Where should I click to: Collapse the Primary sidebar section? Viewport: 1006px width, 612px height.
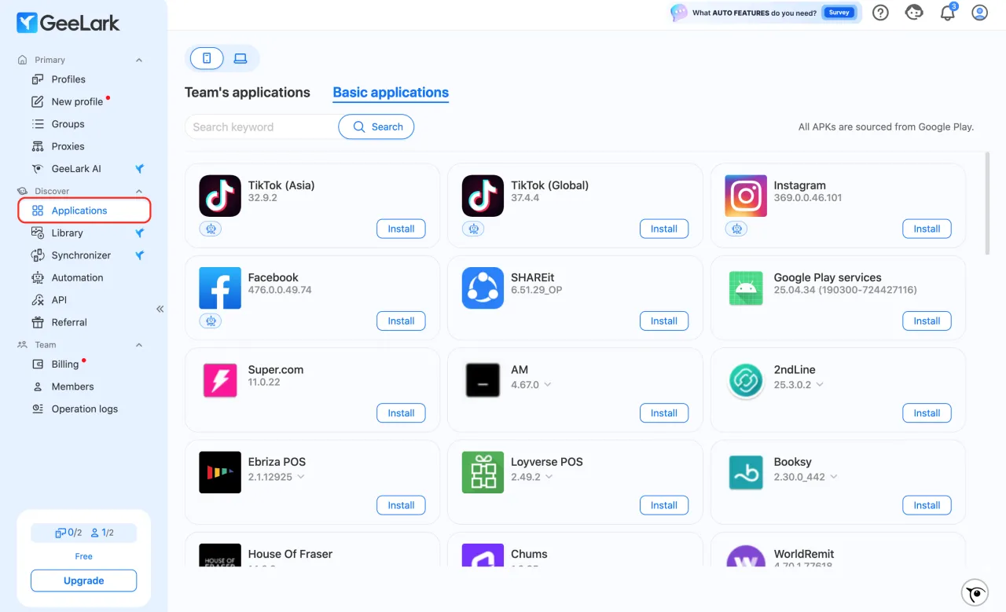point(139,60)
